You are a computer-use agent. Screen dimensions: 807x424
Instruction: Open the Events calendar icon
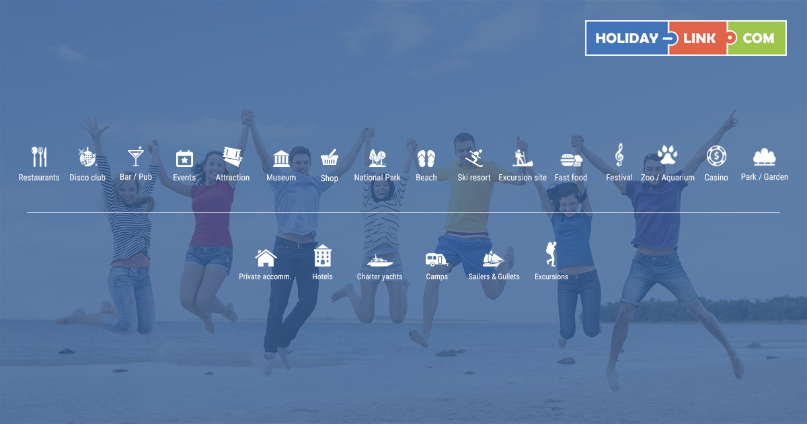coord(184,158)
